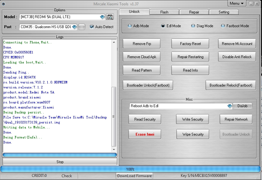
Task: Switch to the Repair tab
Action: pyautogui.click(x=194, y=12)
